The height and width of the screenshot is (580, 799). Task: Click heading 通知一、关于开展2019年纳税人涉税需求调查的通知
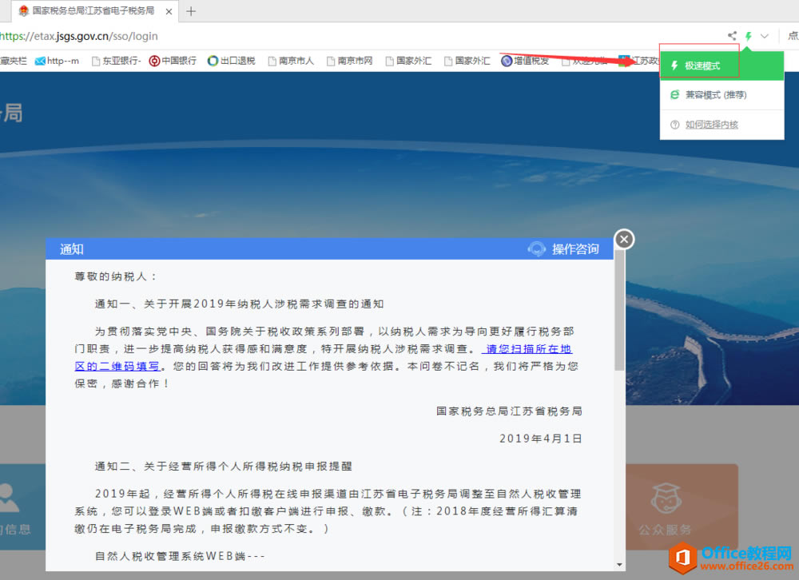point(239,304)
